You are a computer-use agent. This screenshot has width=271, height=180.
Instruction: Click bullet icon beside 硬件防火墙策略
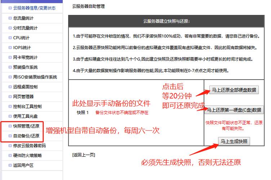(x=10, y=155)
